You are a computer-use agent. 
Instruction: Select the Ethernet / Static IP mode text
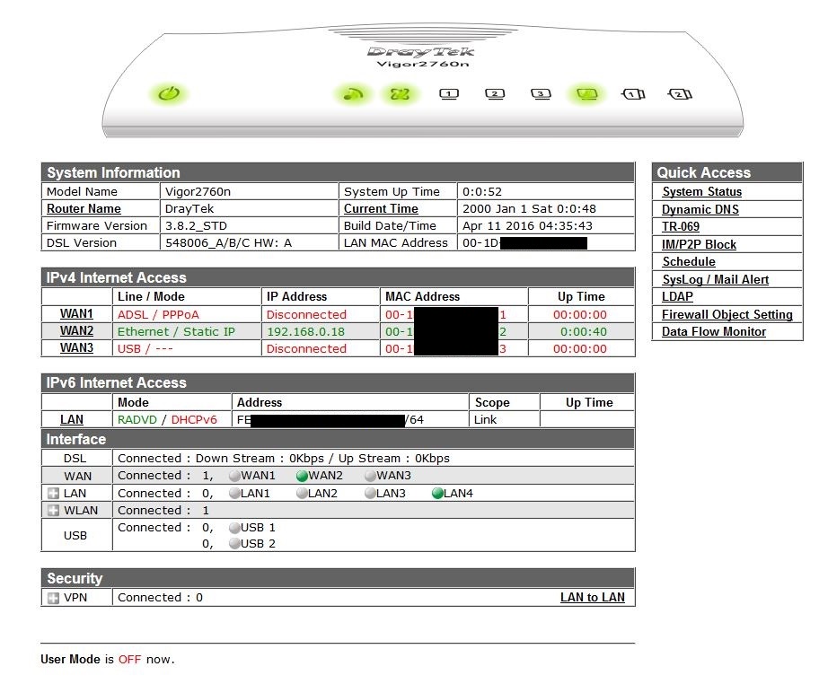176,331
